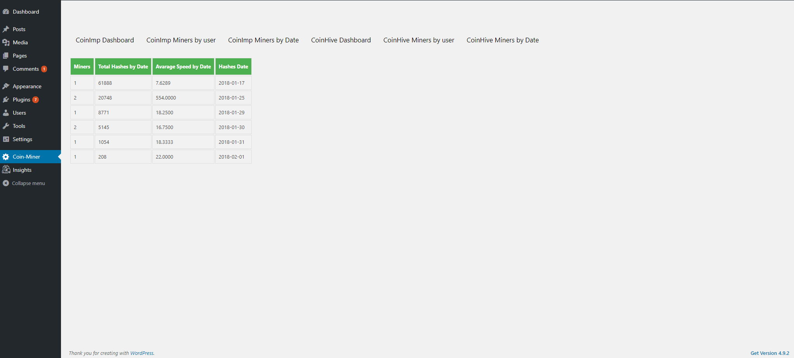Follow the WordPress link in footer
794x358 pixels.
[x=142, y=353]
